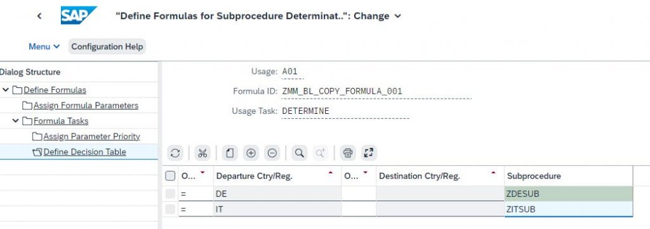Image resolution: width=650 pixels, height=229 pixels.
Task: Click the refresh icon in table toolbar
Action: pyautogui.click(x=175, y=153)
